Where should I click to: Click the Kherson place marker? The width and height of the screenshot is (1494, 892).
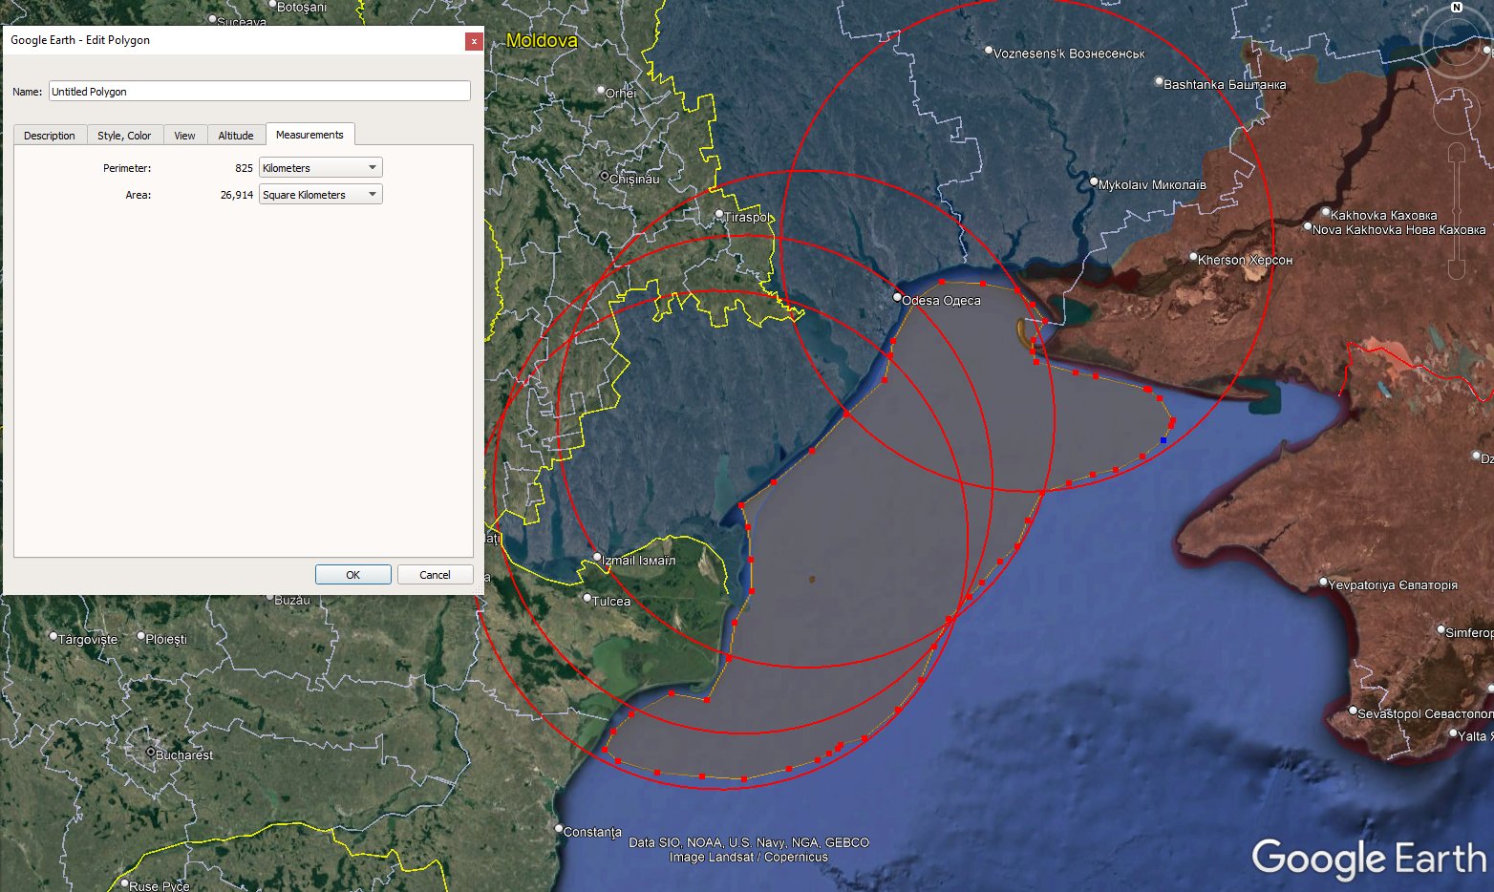tap(1193, 257)
